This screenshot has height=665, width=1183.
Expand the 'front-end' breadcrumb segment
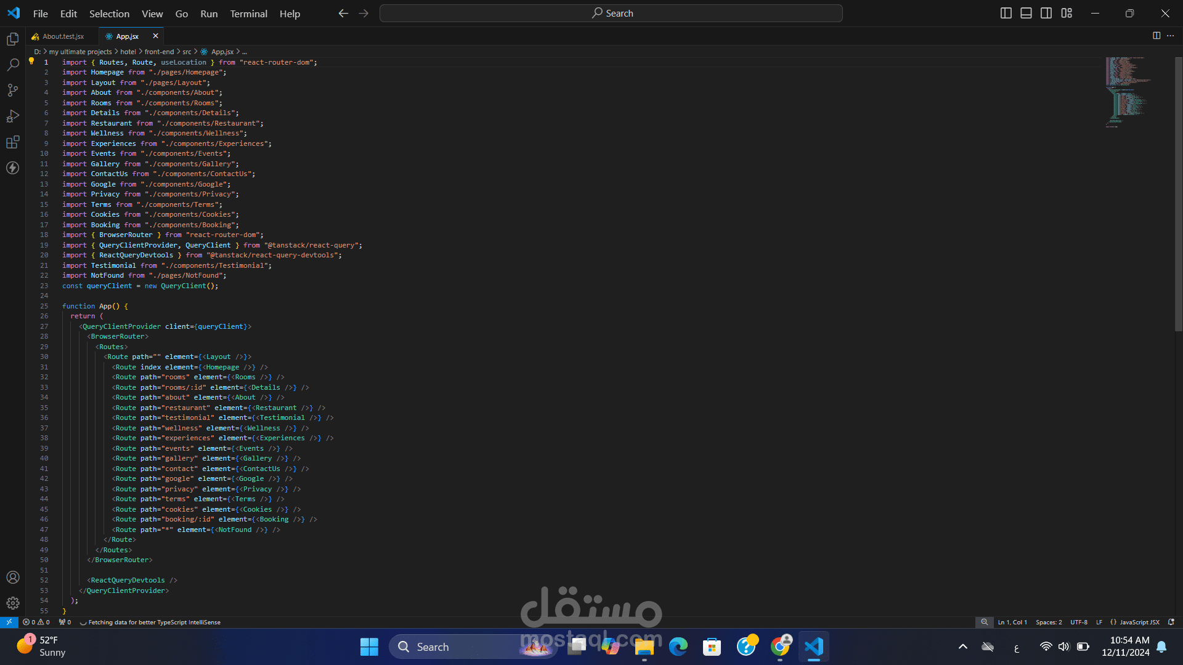159,52
